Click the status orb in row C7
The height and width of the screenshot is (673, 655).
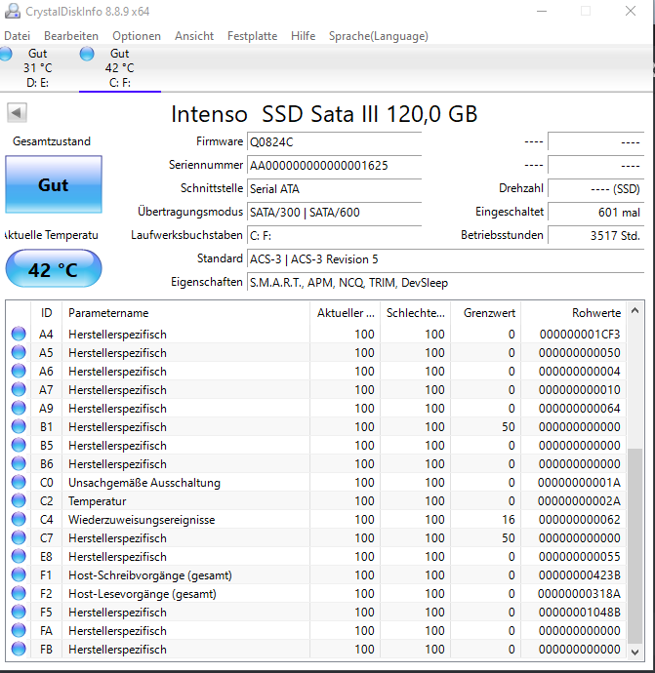click(x=19, y=537)
